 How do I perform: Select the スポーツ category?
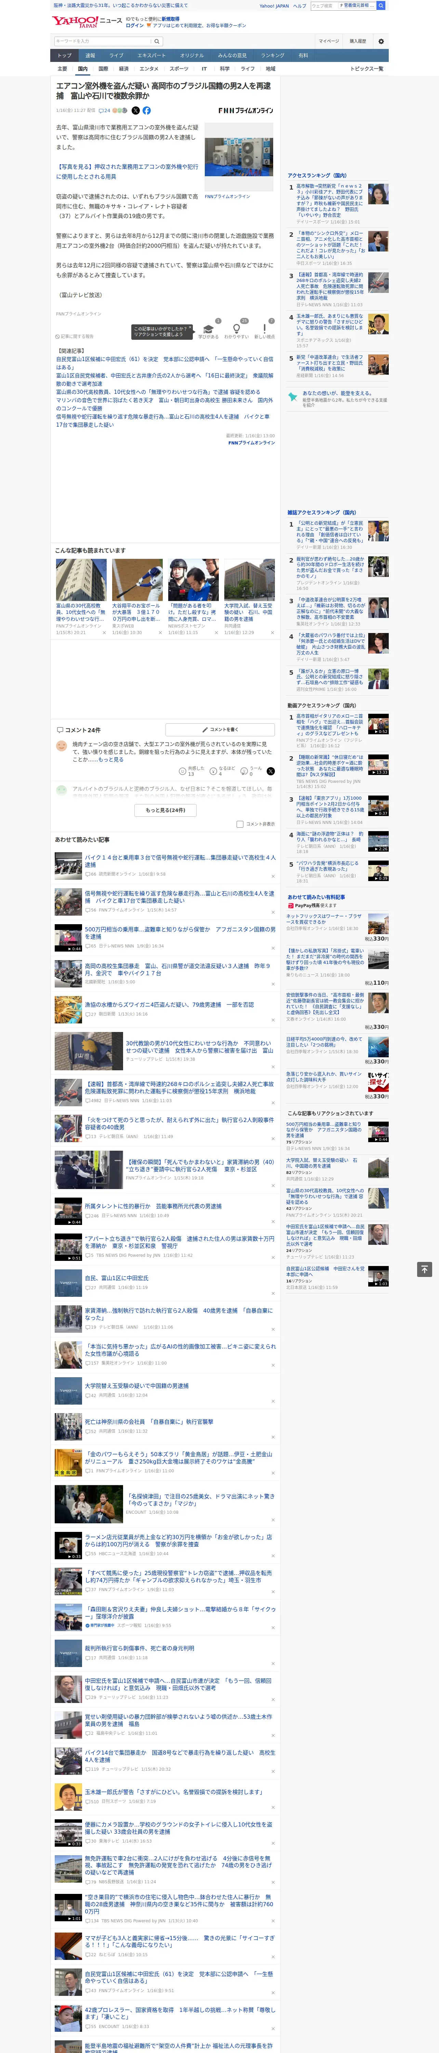179,68
